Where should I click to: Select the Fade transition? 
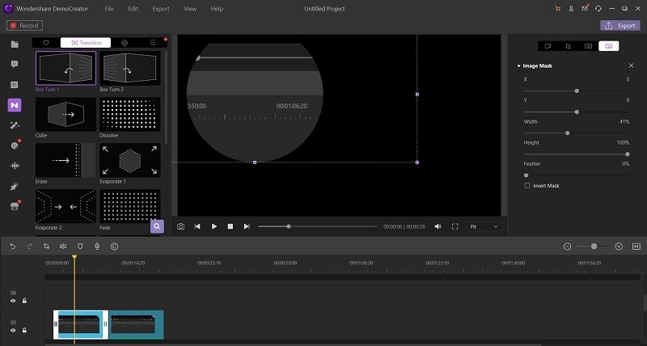tap(130, 207)
